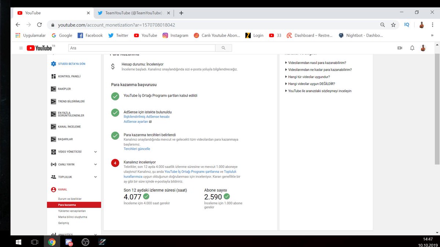
Task: Expand Canlı Yayın section
Action: [95, 164]
